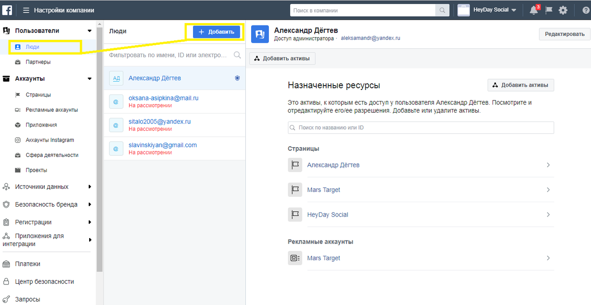Viewport: 591px width, 305px height.
Task: Open Рекламные аккаунты in sidebar
Action: tap(52, 110)
